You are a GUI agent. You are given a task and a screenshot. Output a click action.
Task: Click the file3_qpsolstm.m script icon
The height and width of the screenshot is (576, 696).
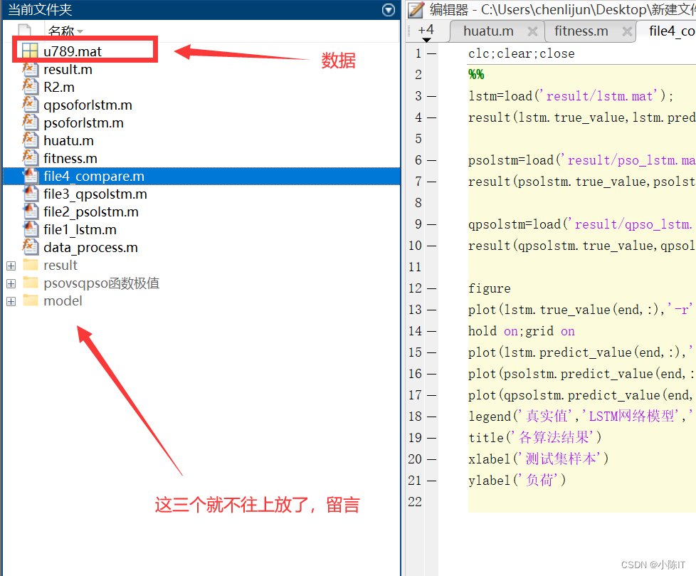(x=30, y=194)
